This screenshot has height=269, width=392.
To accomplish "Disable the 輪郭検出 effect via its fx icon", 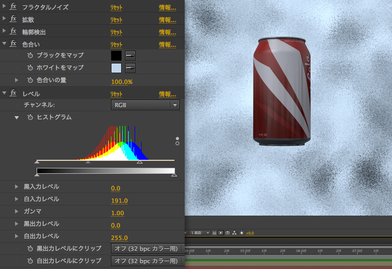I will tap(13, 32).
